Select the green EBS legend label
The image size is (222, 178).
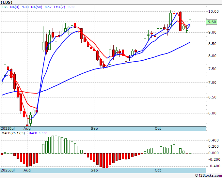pyautogui.click(x=5, y=7)
